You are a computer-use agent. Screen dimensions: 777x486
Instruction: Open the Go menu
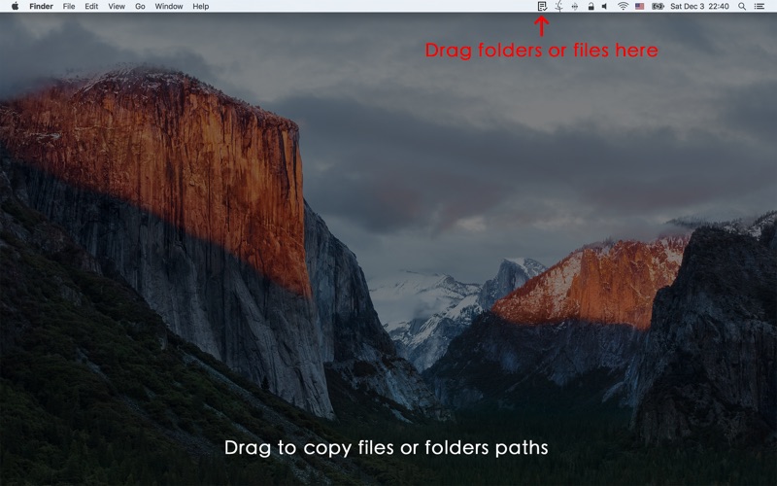[140, 6]
